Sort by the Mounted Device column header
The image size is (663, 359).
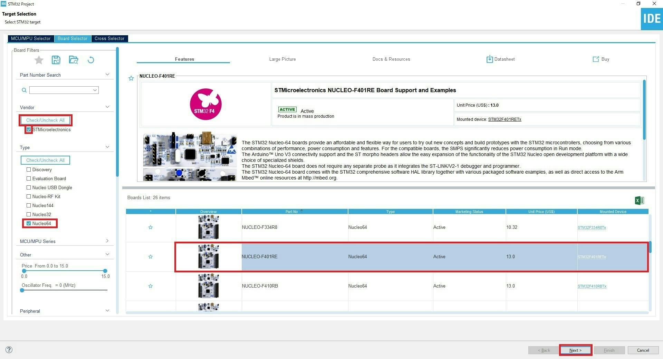(613, 212)
